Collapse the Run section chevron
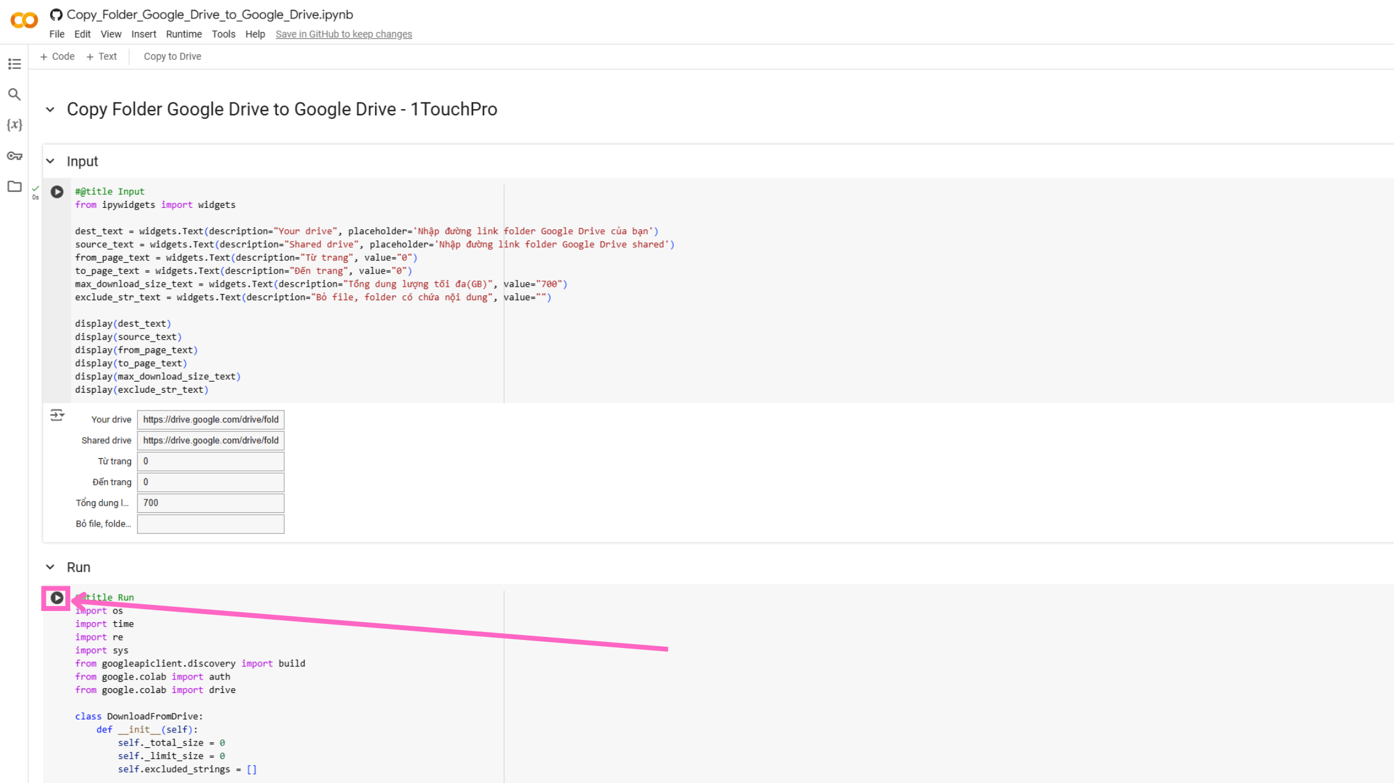Image resolution: width=1394 pixels, height=783 pixels. (x=51, y=567)
